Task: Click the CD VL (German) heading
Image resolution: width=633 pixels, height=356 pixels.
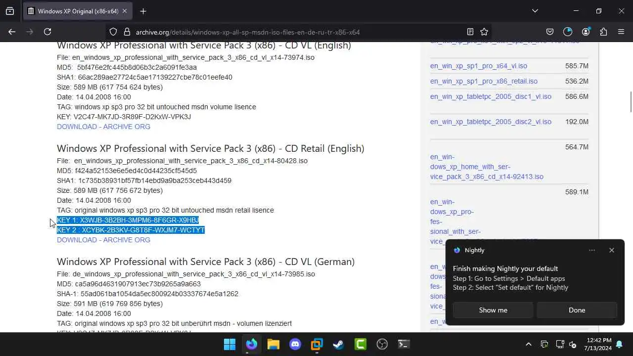Action: click(206, 262)
